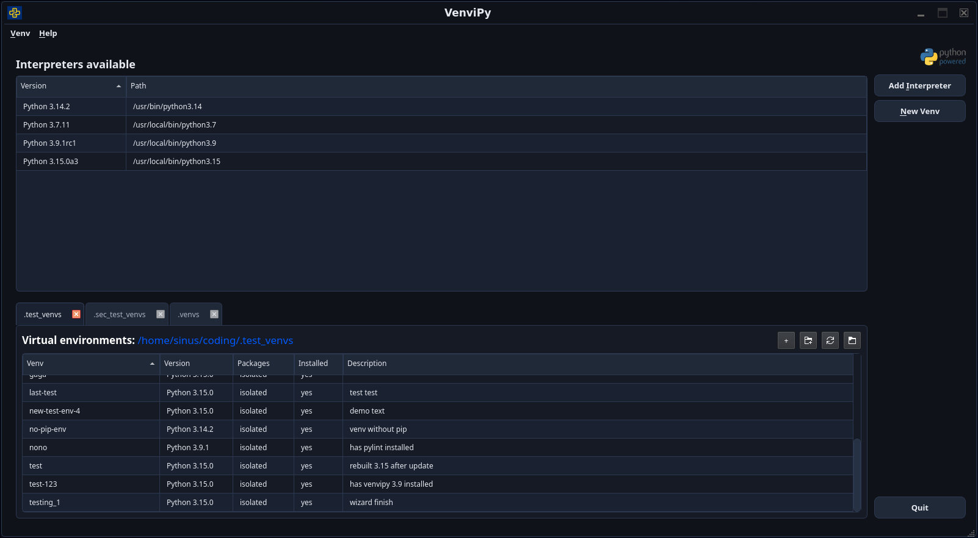Click the 'demo text' description cell
Image resolution: width=978 pixels, height=538 pixels.
tap(598, 411)
